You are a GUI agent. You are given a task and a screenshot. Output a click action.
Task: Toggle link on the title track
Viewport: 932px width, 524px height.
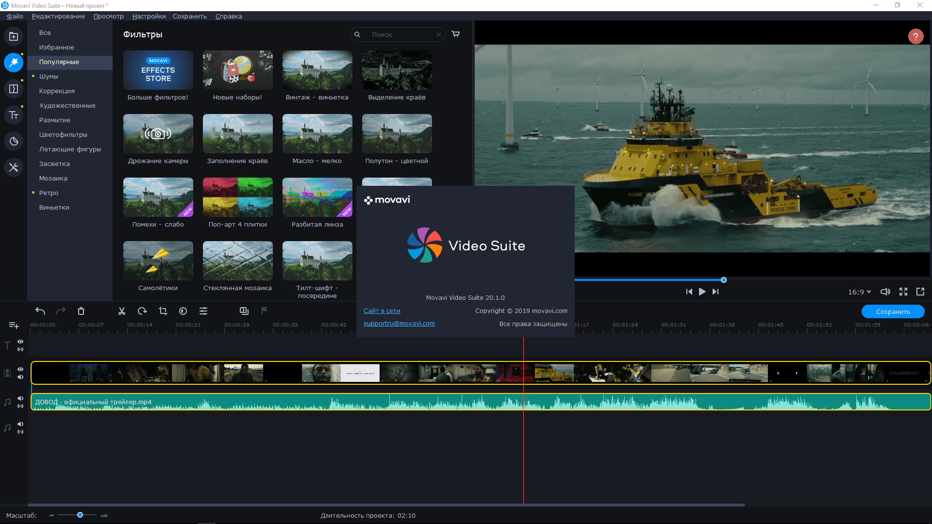point(20,349)
